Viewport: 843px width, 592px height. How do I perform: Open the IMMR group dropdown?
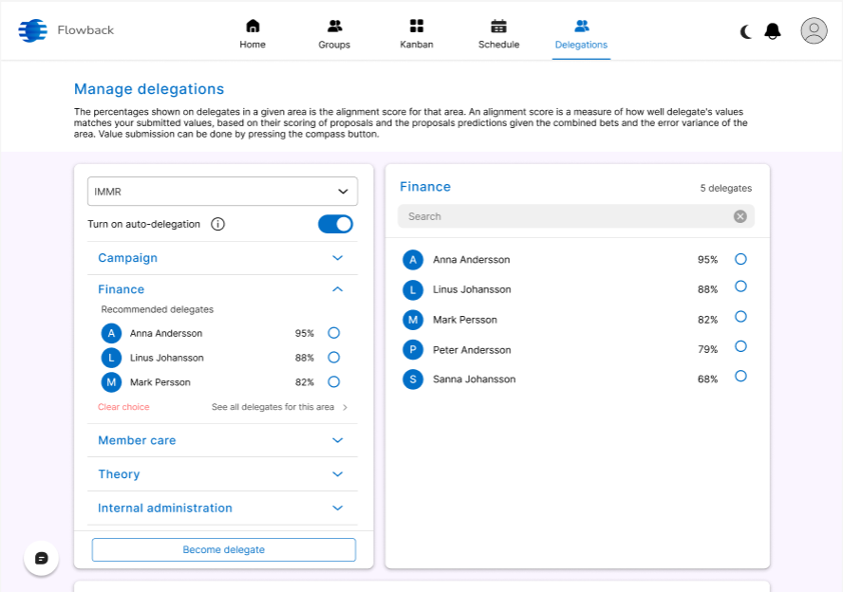222,192
